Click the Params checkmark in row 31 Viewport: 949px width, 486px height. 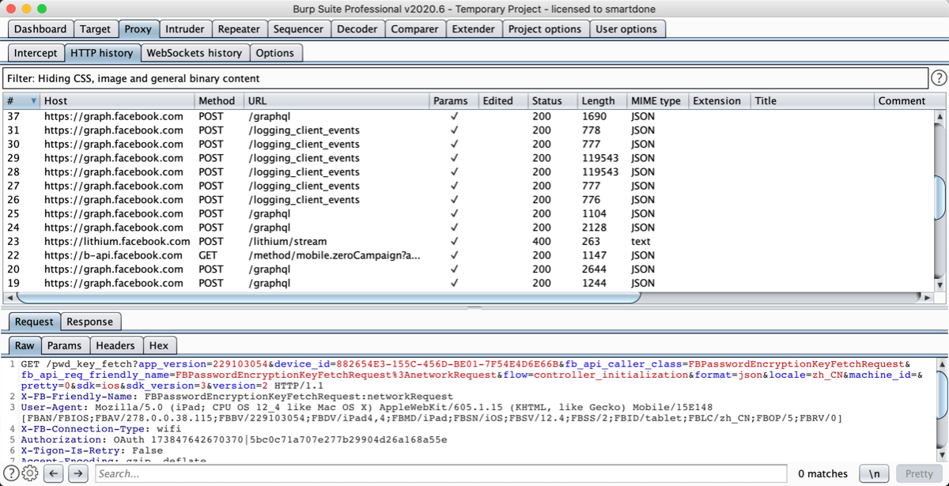click(454, 130)
